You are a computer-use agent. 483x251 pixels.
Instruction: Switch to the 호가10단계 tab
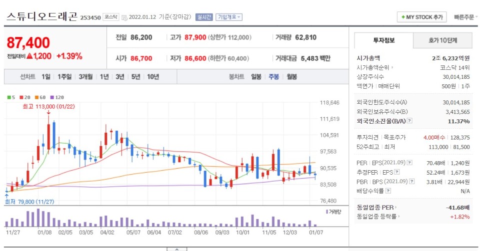tap(442, 40)
